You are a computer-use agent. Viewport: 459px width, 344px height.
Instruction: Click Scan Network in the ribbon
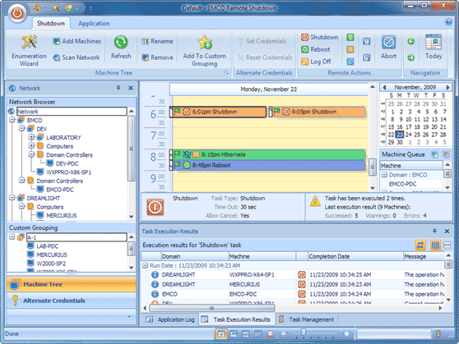pyautogui.click(x=76, y=57)
